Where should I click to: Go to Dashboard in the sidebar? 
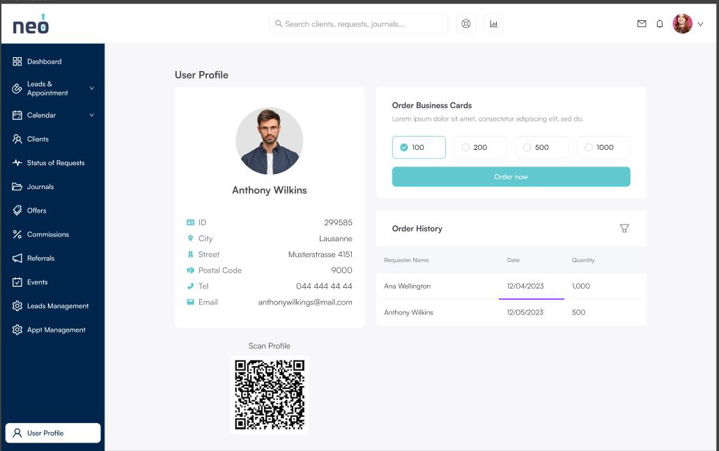[x=44, y=61]
